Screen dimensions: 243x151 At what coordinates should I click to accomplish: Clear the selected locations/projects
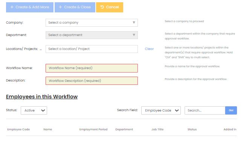[149, 49]
